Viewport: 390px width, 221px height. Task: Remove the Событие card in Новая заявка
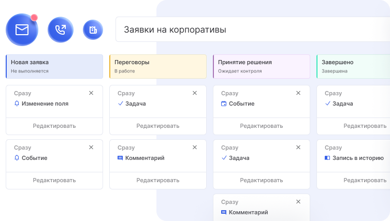tap(91, 148)
